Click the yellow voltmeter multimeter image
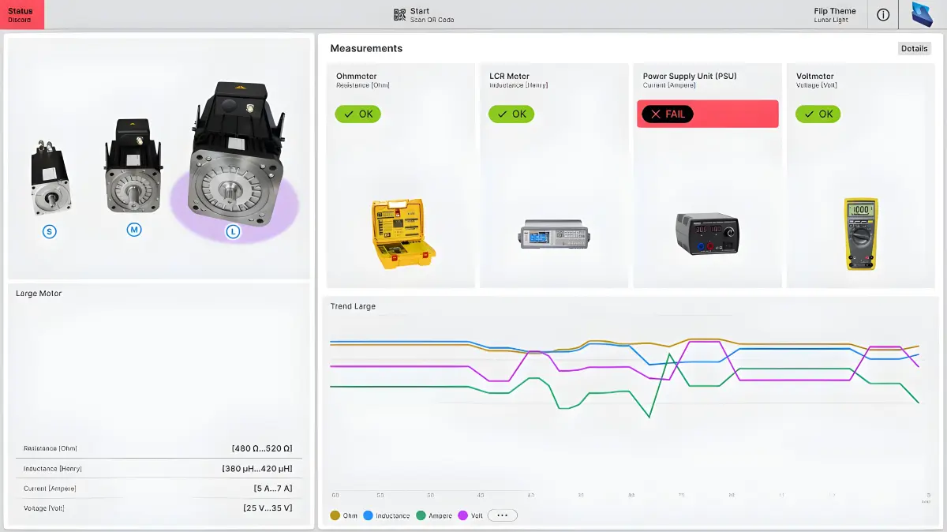947x532 pixels. click(861, 234)
